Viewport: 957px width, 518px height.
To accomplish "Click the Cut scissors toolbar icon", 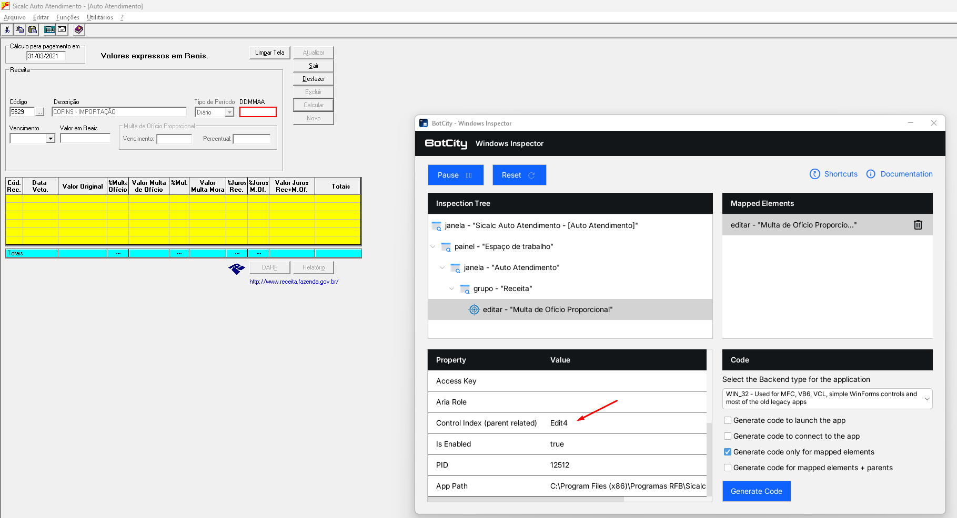I will (x=7, y=30).
